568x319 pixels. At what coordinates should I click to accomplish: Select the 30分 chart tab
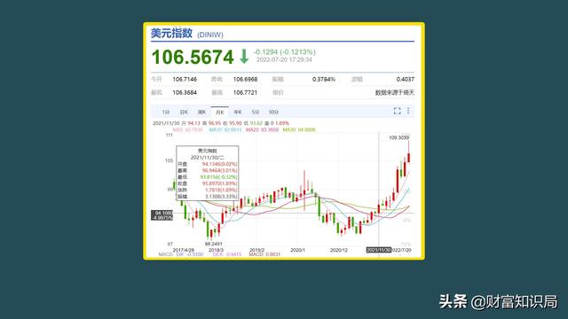tap(273, 113)
